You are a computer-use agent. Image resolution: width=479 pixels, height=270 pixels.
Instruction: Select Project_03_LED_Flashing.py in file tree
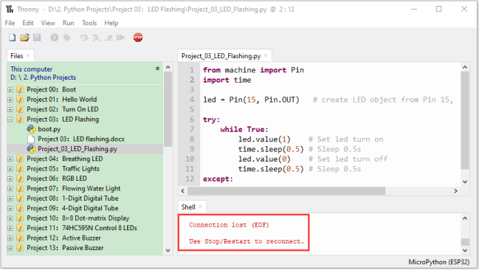click(77, 149)
